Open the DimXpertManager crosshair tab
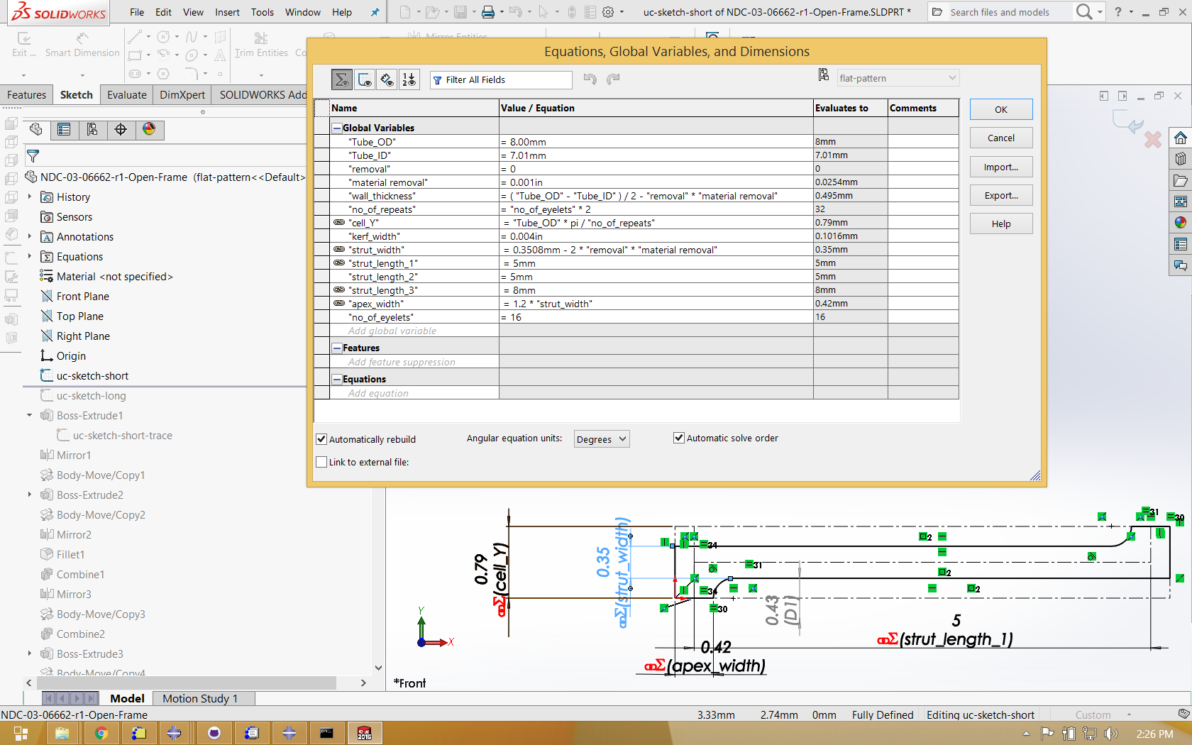The height and width of the screenshot is (745, 1192). [121, 129]
